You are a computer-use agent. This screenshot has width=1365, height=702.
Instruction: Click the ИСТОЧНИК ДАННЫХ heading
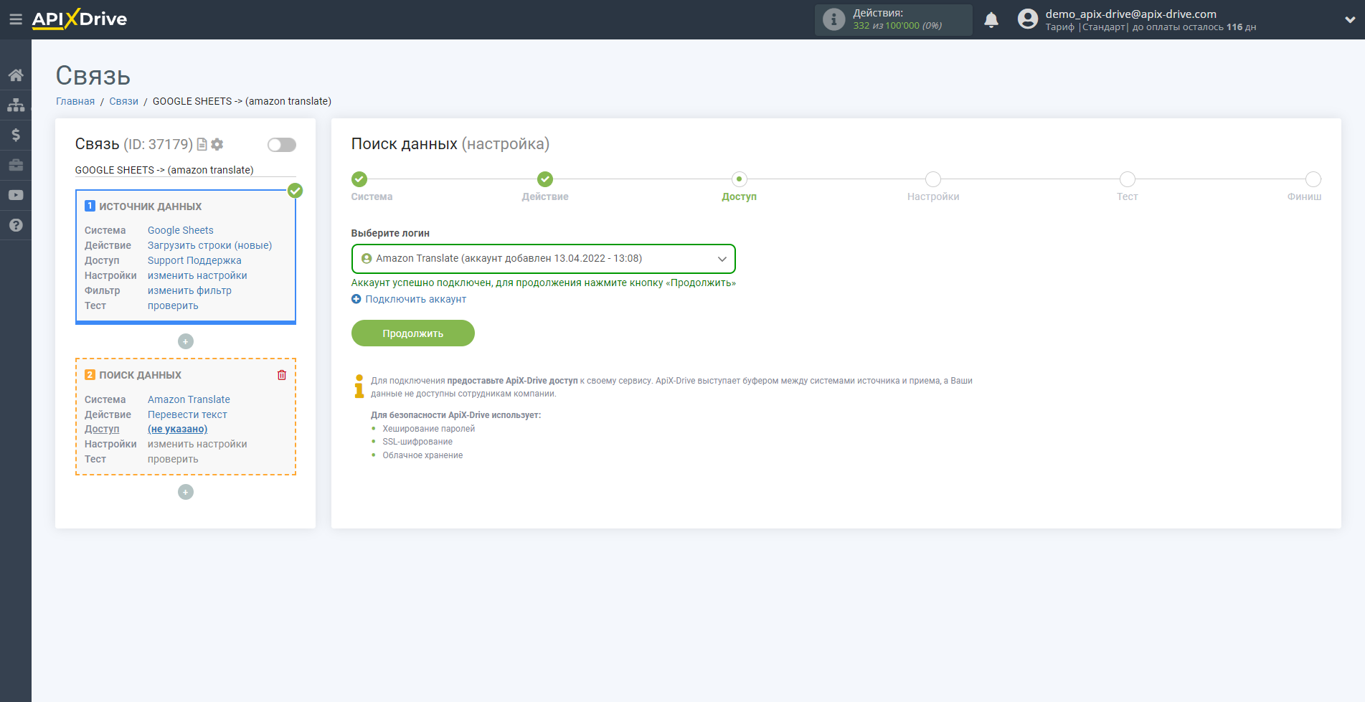tap(151, 207)
